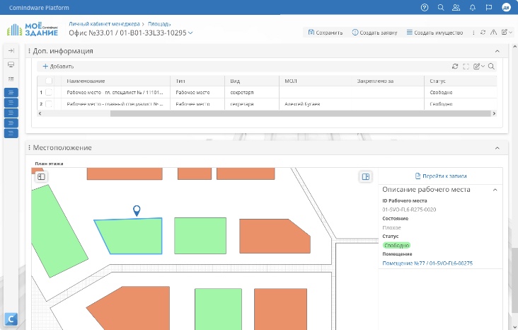
Task: Click the C logo at bottom left
Action: tap(11, 319)
